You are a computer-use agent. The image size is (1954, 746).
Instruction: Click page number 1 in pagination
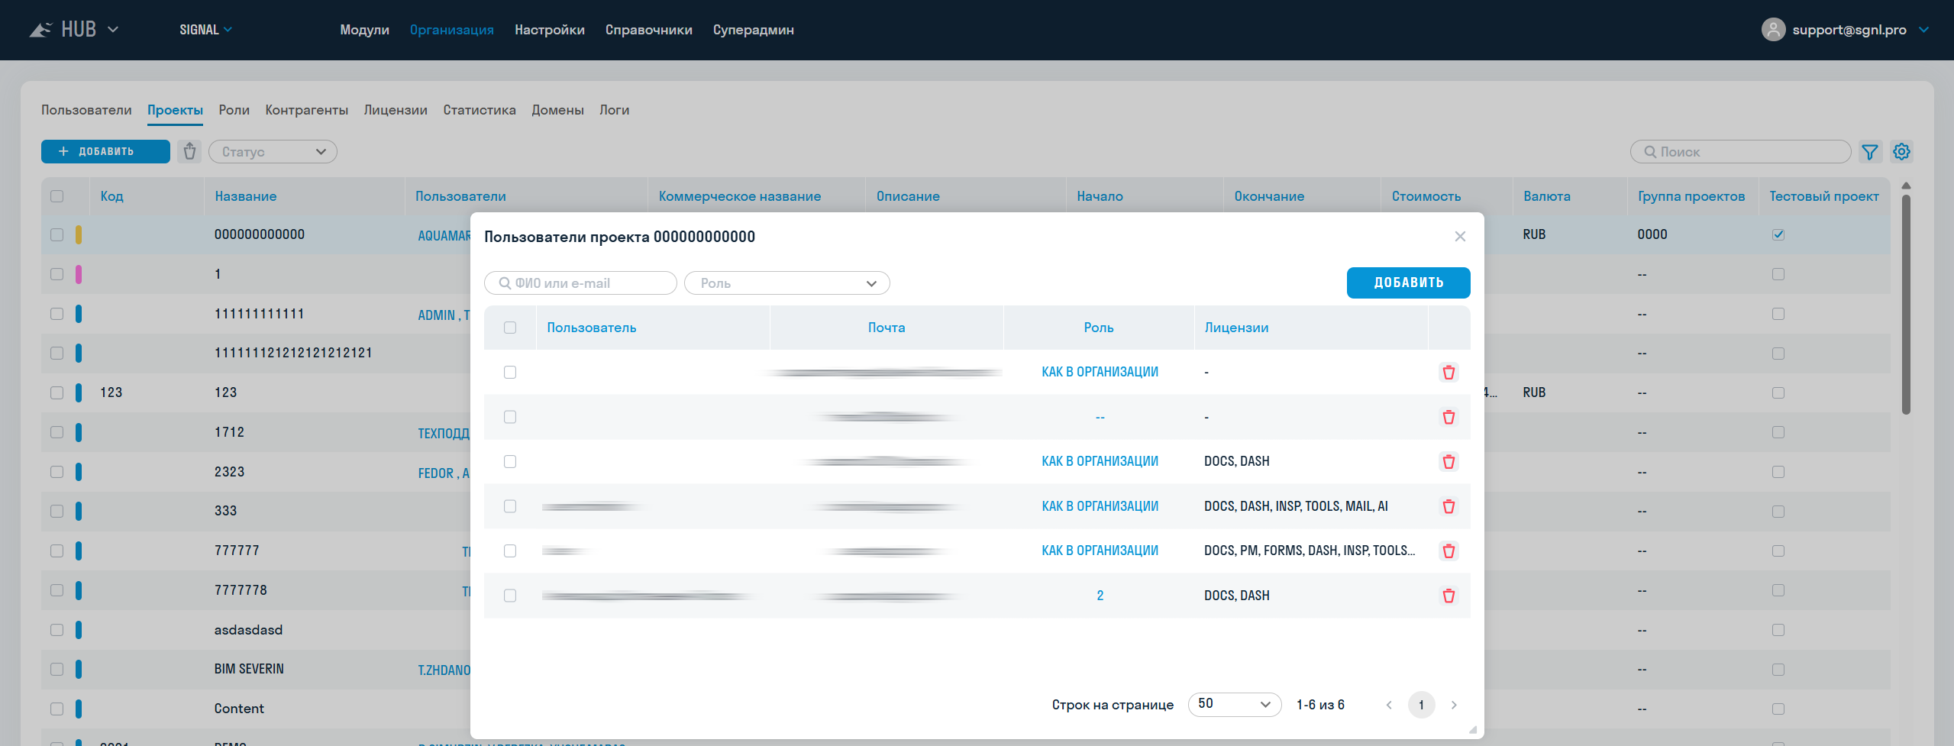(x=1421, y=705)
